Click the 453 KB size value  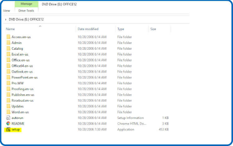[x=164, y=129]
